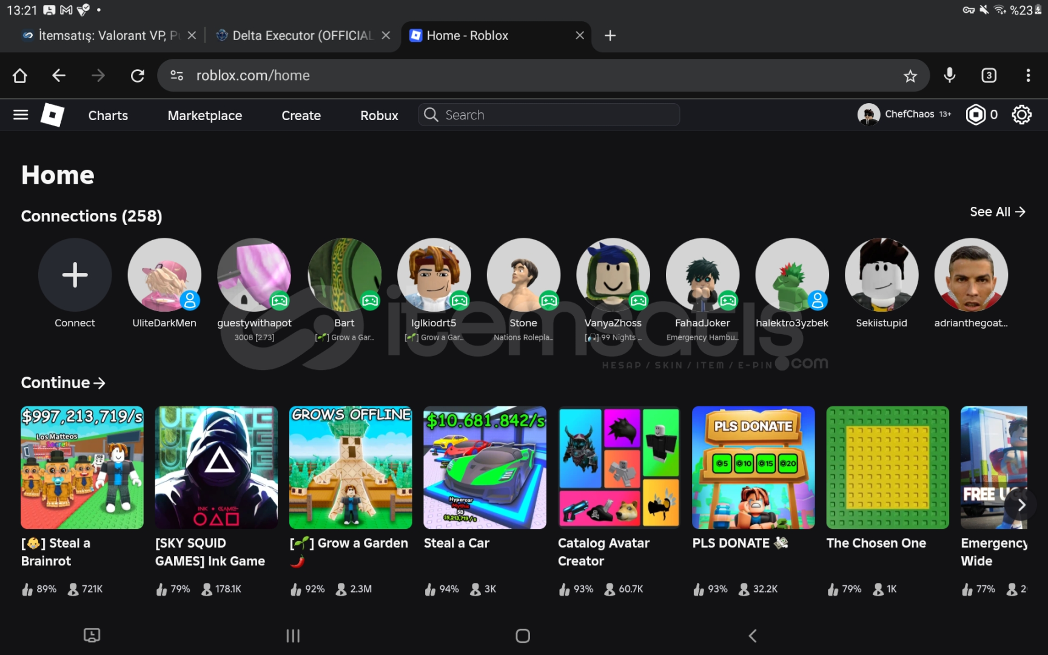Click the browser home icon
Image resolution: width=1048 pixels, height=655 pixels.
pyautogui.click(x=20, y=75)
